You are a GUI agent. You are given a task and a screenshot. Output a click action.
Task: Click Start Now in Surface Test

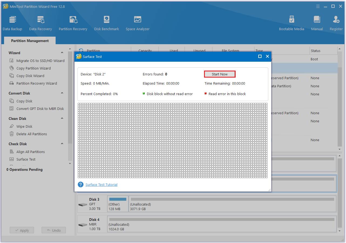point(220,74)
